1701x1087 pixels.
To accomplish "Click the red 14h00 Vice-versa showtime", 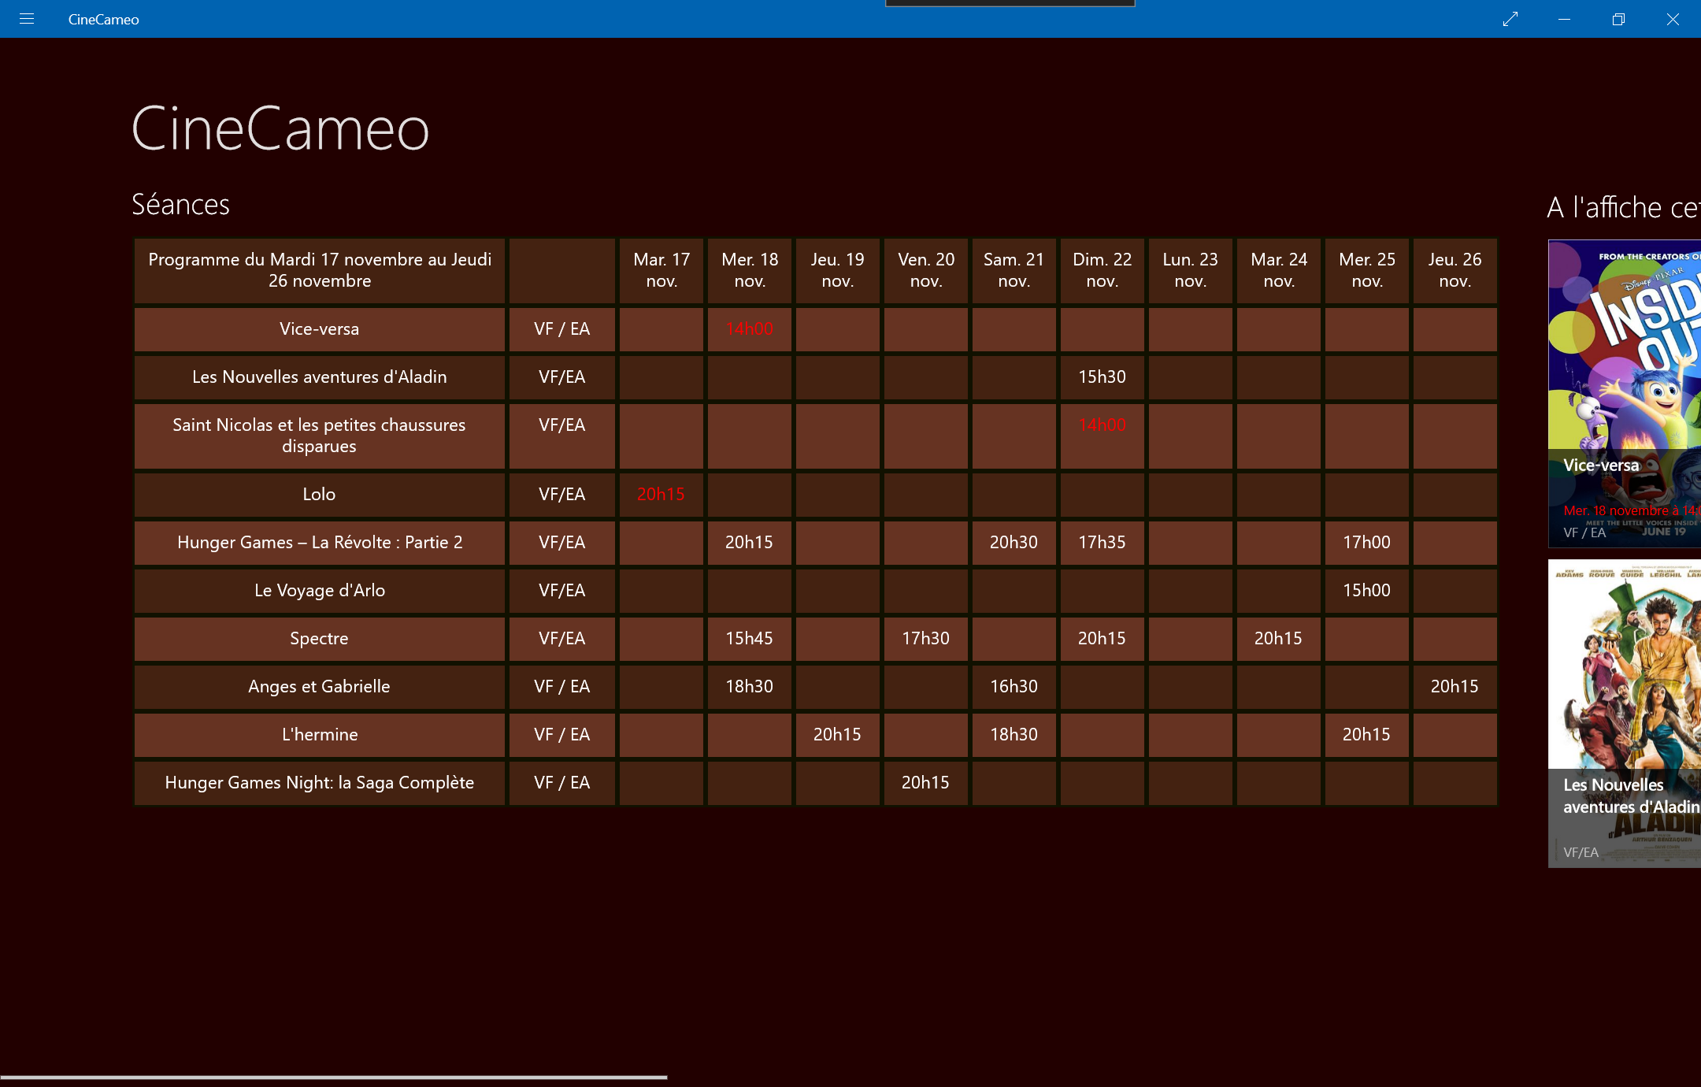I will [749, 329].
